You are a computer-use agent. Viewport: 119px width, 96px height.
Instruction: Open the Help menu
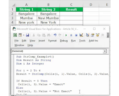[30, 45]
